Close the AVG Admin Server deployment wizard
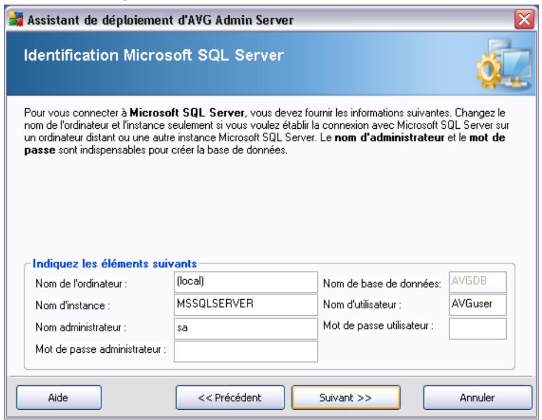 [x=524, y=19]
